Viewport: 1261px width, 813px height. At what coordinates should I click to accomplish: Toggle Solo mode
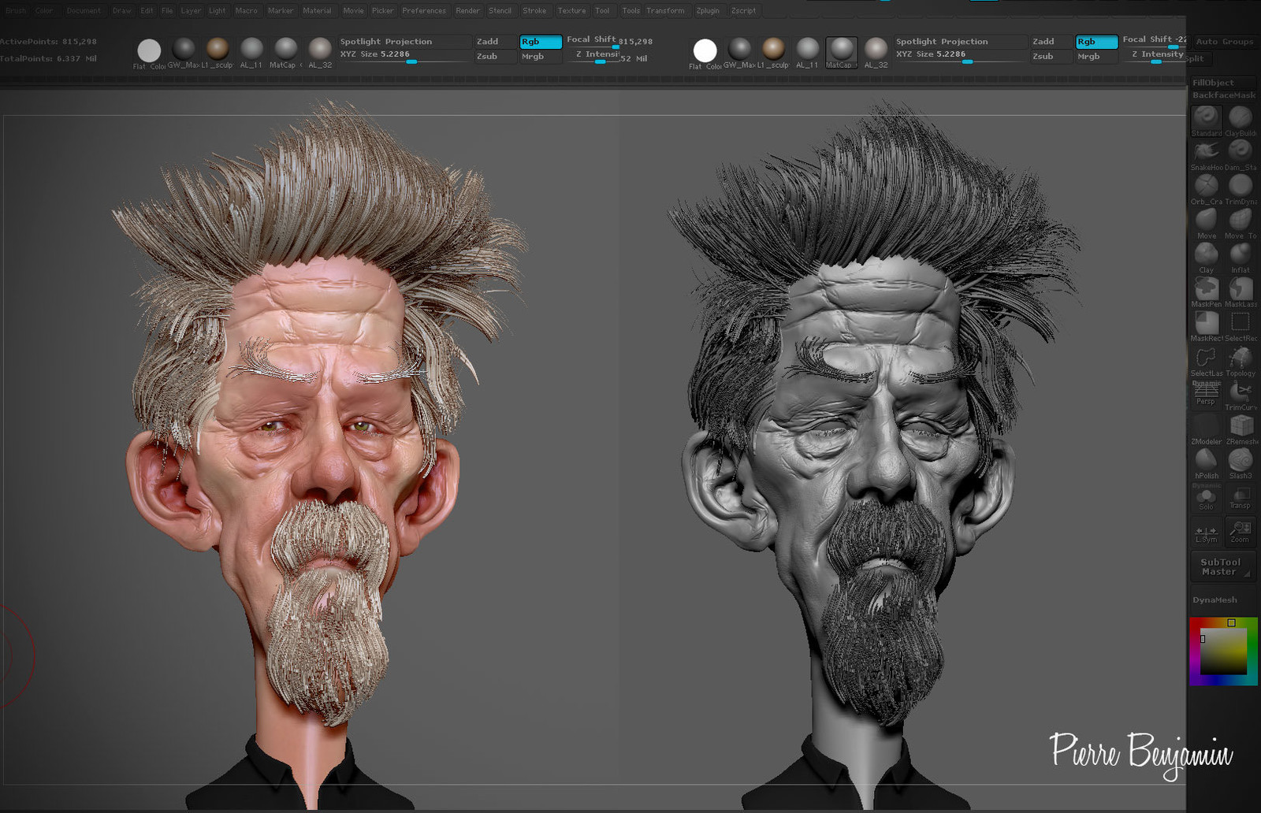pos(1206,498)
